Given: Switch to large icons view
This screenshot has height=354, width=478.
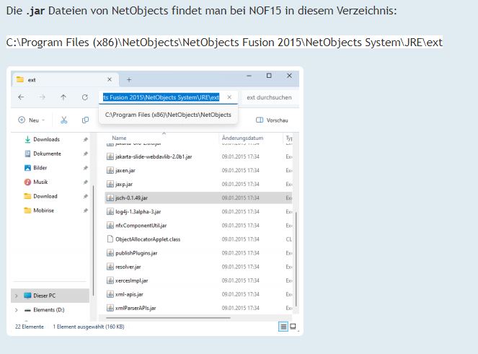Looking at the screenshot, I should point(293,327).
